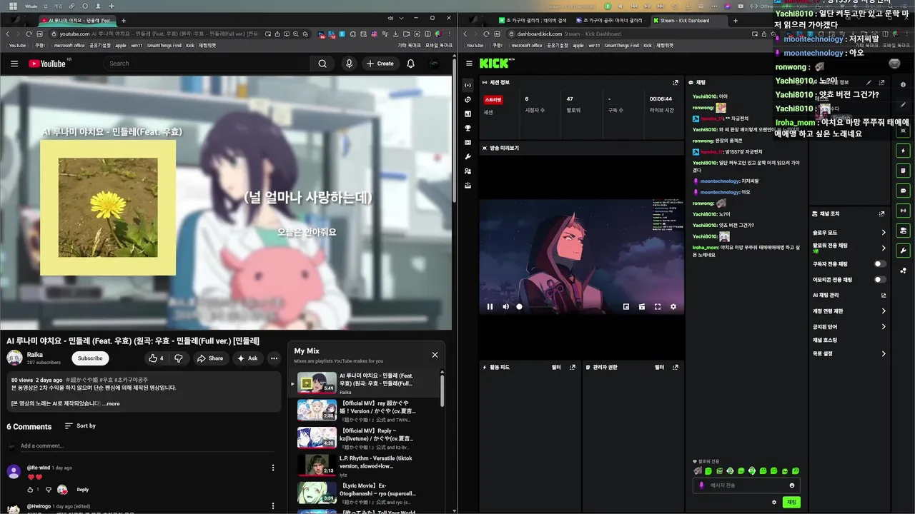The height and width of the screenshot is (514, 915).
Task: Send chat message with green button
Action: (791, 502)
